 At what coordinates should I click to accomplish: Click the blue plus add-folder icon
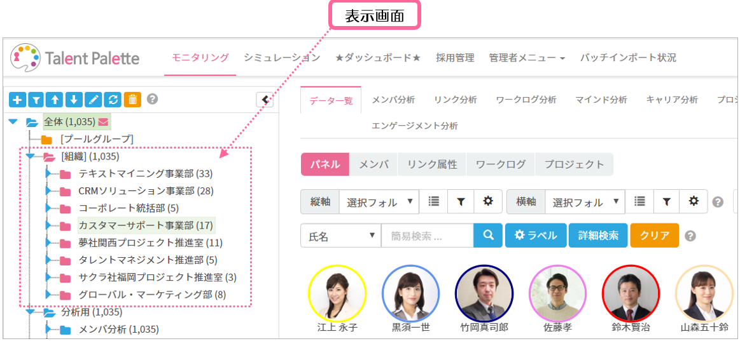point(17,99)
